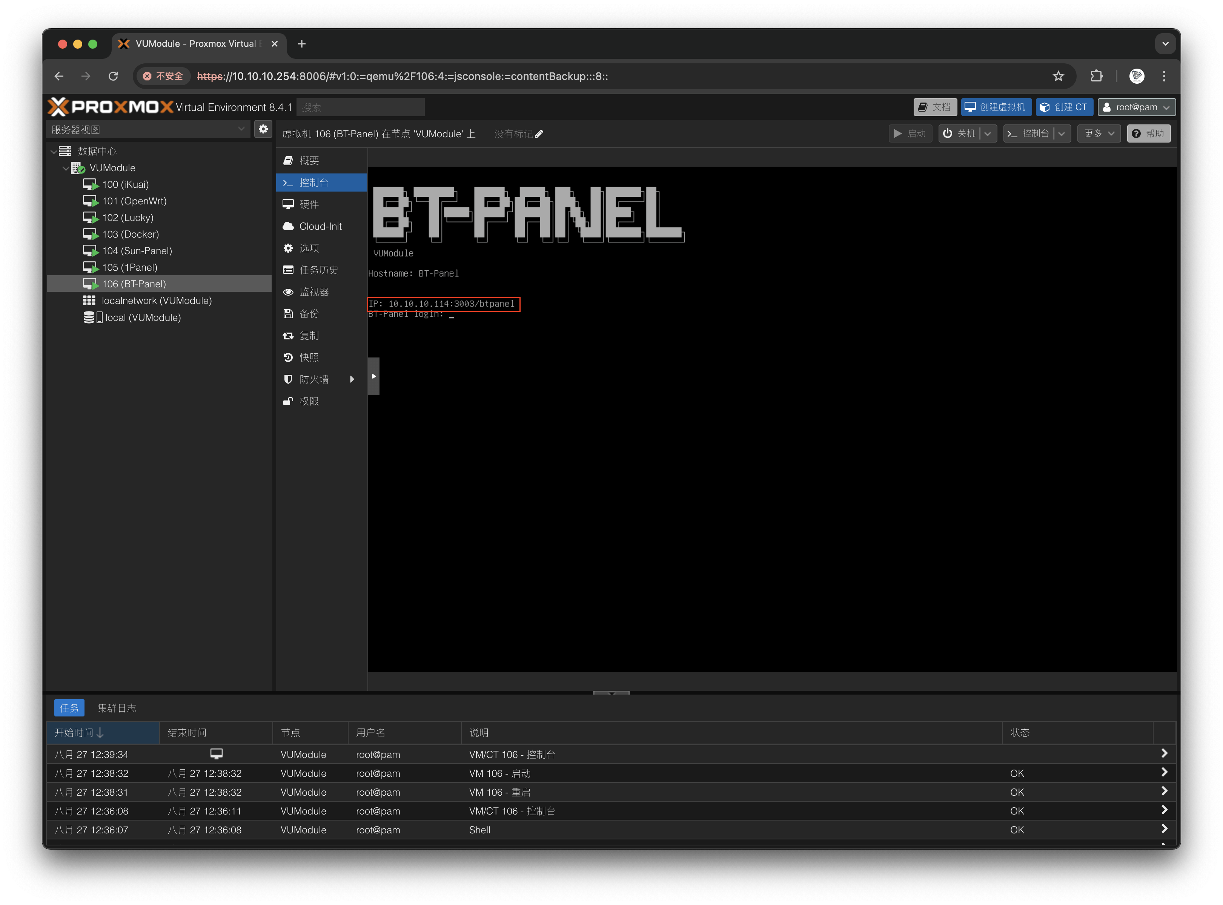
Task: Open the Hardware (硬件) section
Action: point(309,204)
